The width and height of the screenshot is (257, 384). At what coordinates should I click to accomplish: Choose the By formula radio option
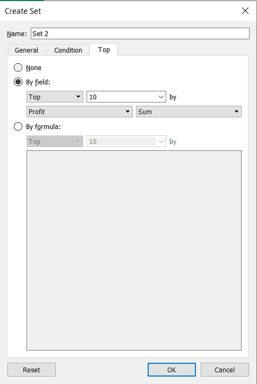(18, 126)
